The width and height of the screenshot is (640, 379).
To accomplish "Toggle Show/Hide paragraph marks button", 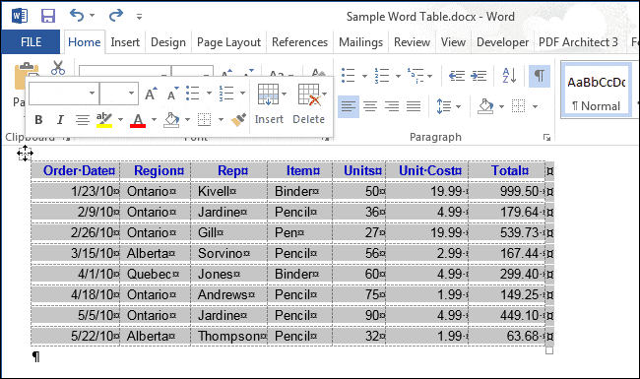I will click(540, 76).
